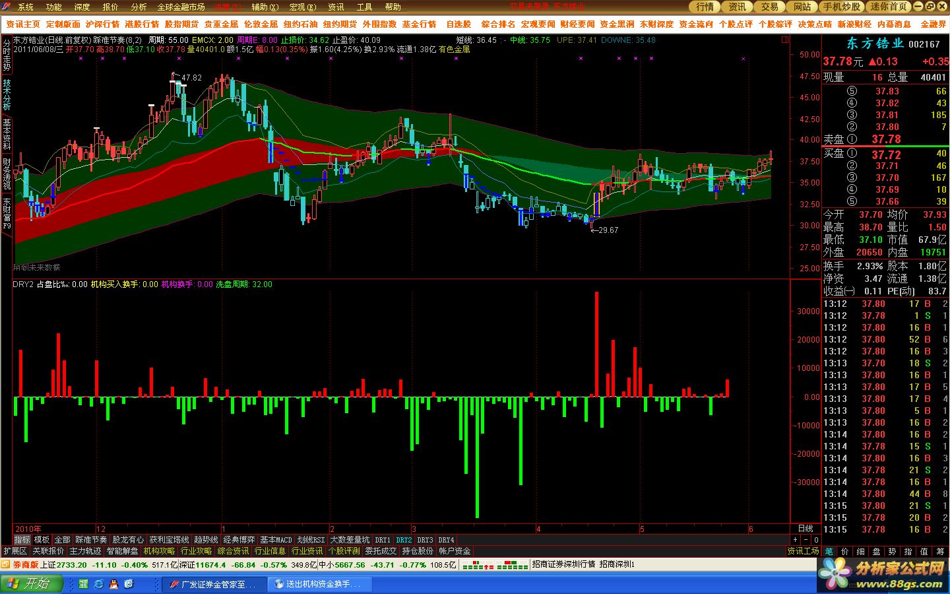Screen dimensions: 950x594
Task: Open the 全球金融市场 menu
Action: 181,7
